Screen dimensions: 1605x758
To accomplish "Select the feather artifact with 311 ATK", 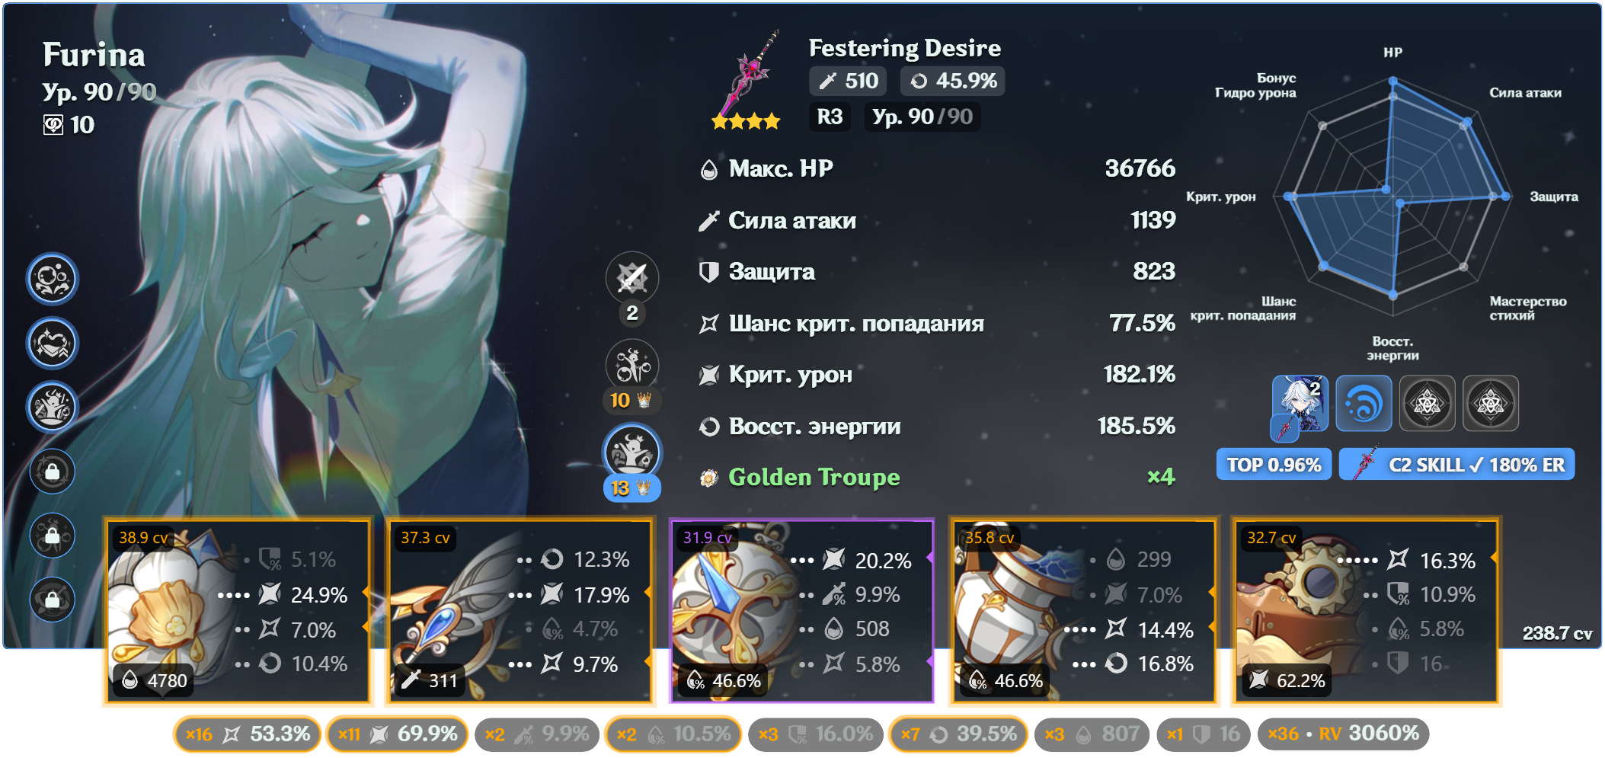I will [x=520, y=611].
